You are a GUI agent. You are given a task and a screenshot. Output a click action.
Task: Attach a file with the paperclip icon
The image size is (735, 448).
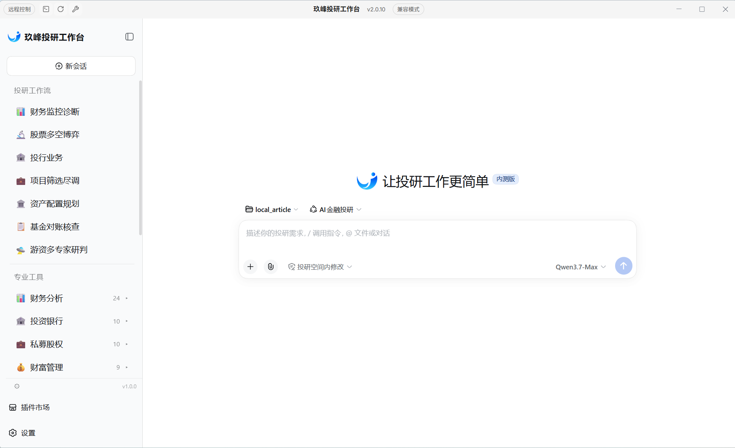tap(271, 267)
